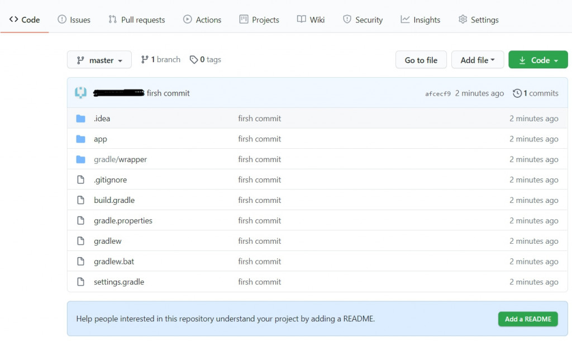Click the history clock icon
572x341 pixels.
pyautogui.click(x=517, y=93)
